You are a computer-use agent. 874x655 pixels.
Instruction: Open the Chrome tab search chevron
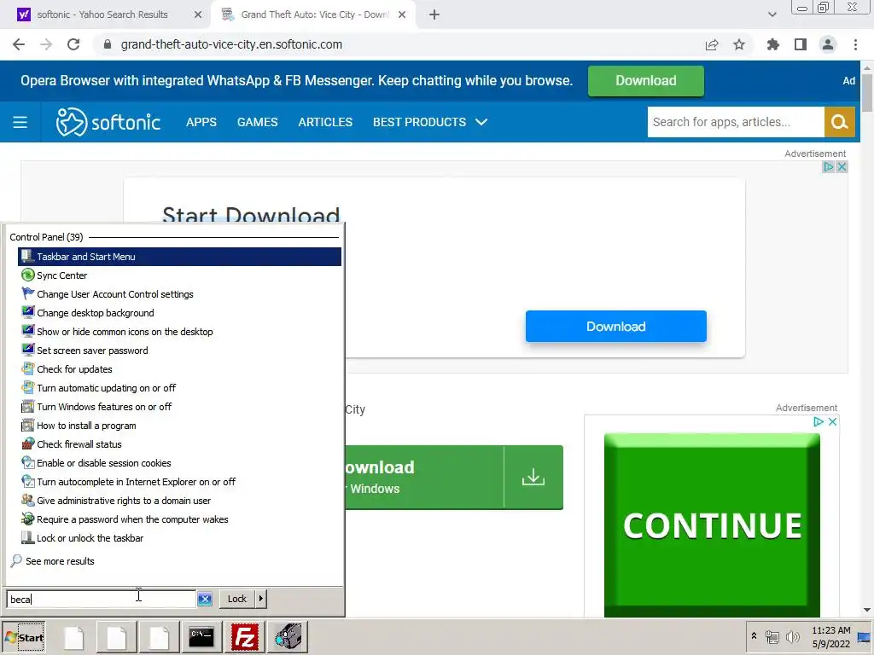tap(772, 14)
